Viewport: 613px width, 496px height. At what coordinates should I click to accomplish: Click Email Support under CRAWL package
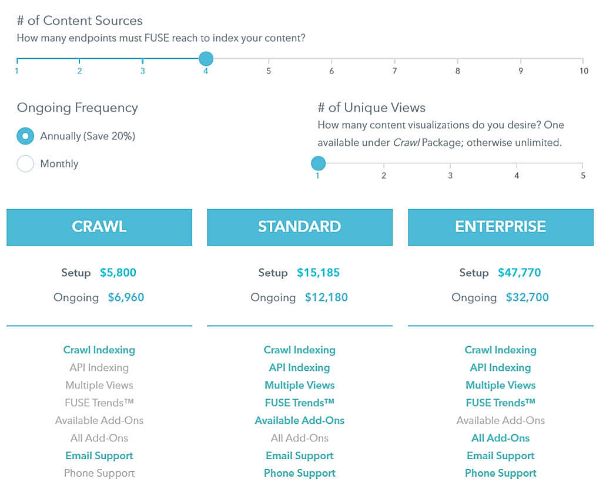pos(99,455)
